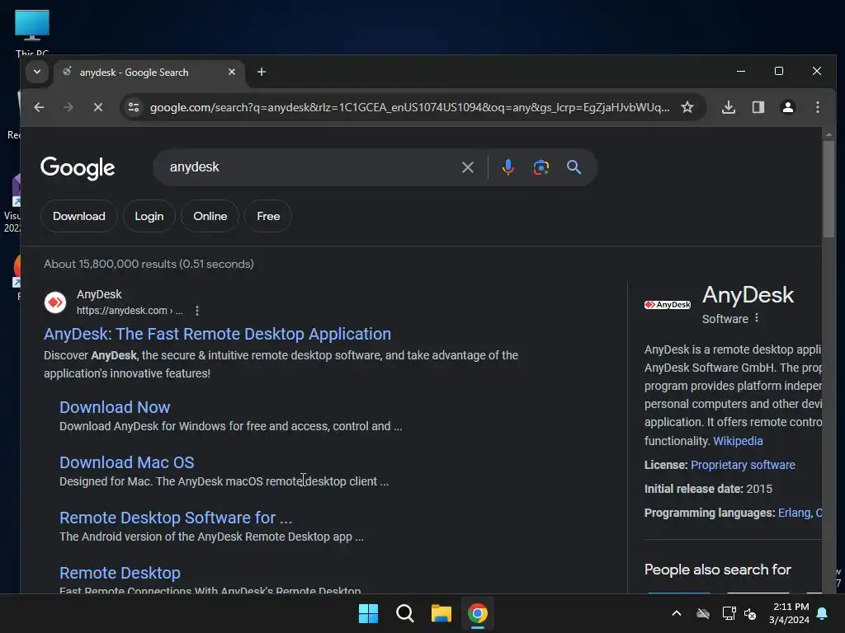Click Chrome icon in taskbar
This screenshot has width=845, height=633.
[x=478, y=613]
